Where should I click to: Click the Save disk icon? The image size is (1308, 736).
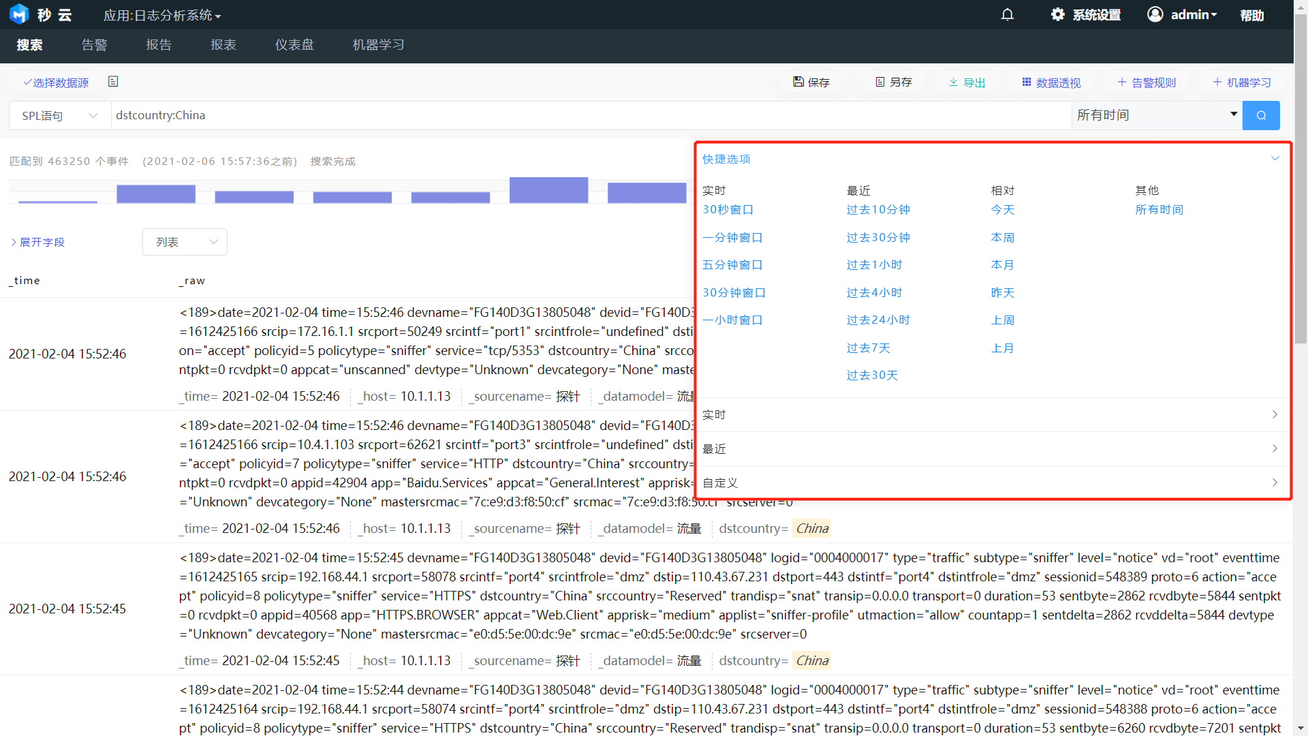pos(798,82)
